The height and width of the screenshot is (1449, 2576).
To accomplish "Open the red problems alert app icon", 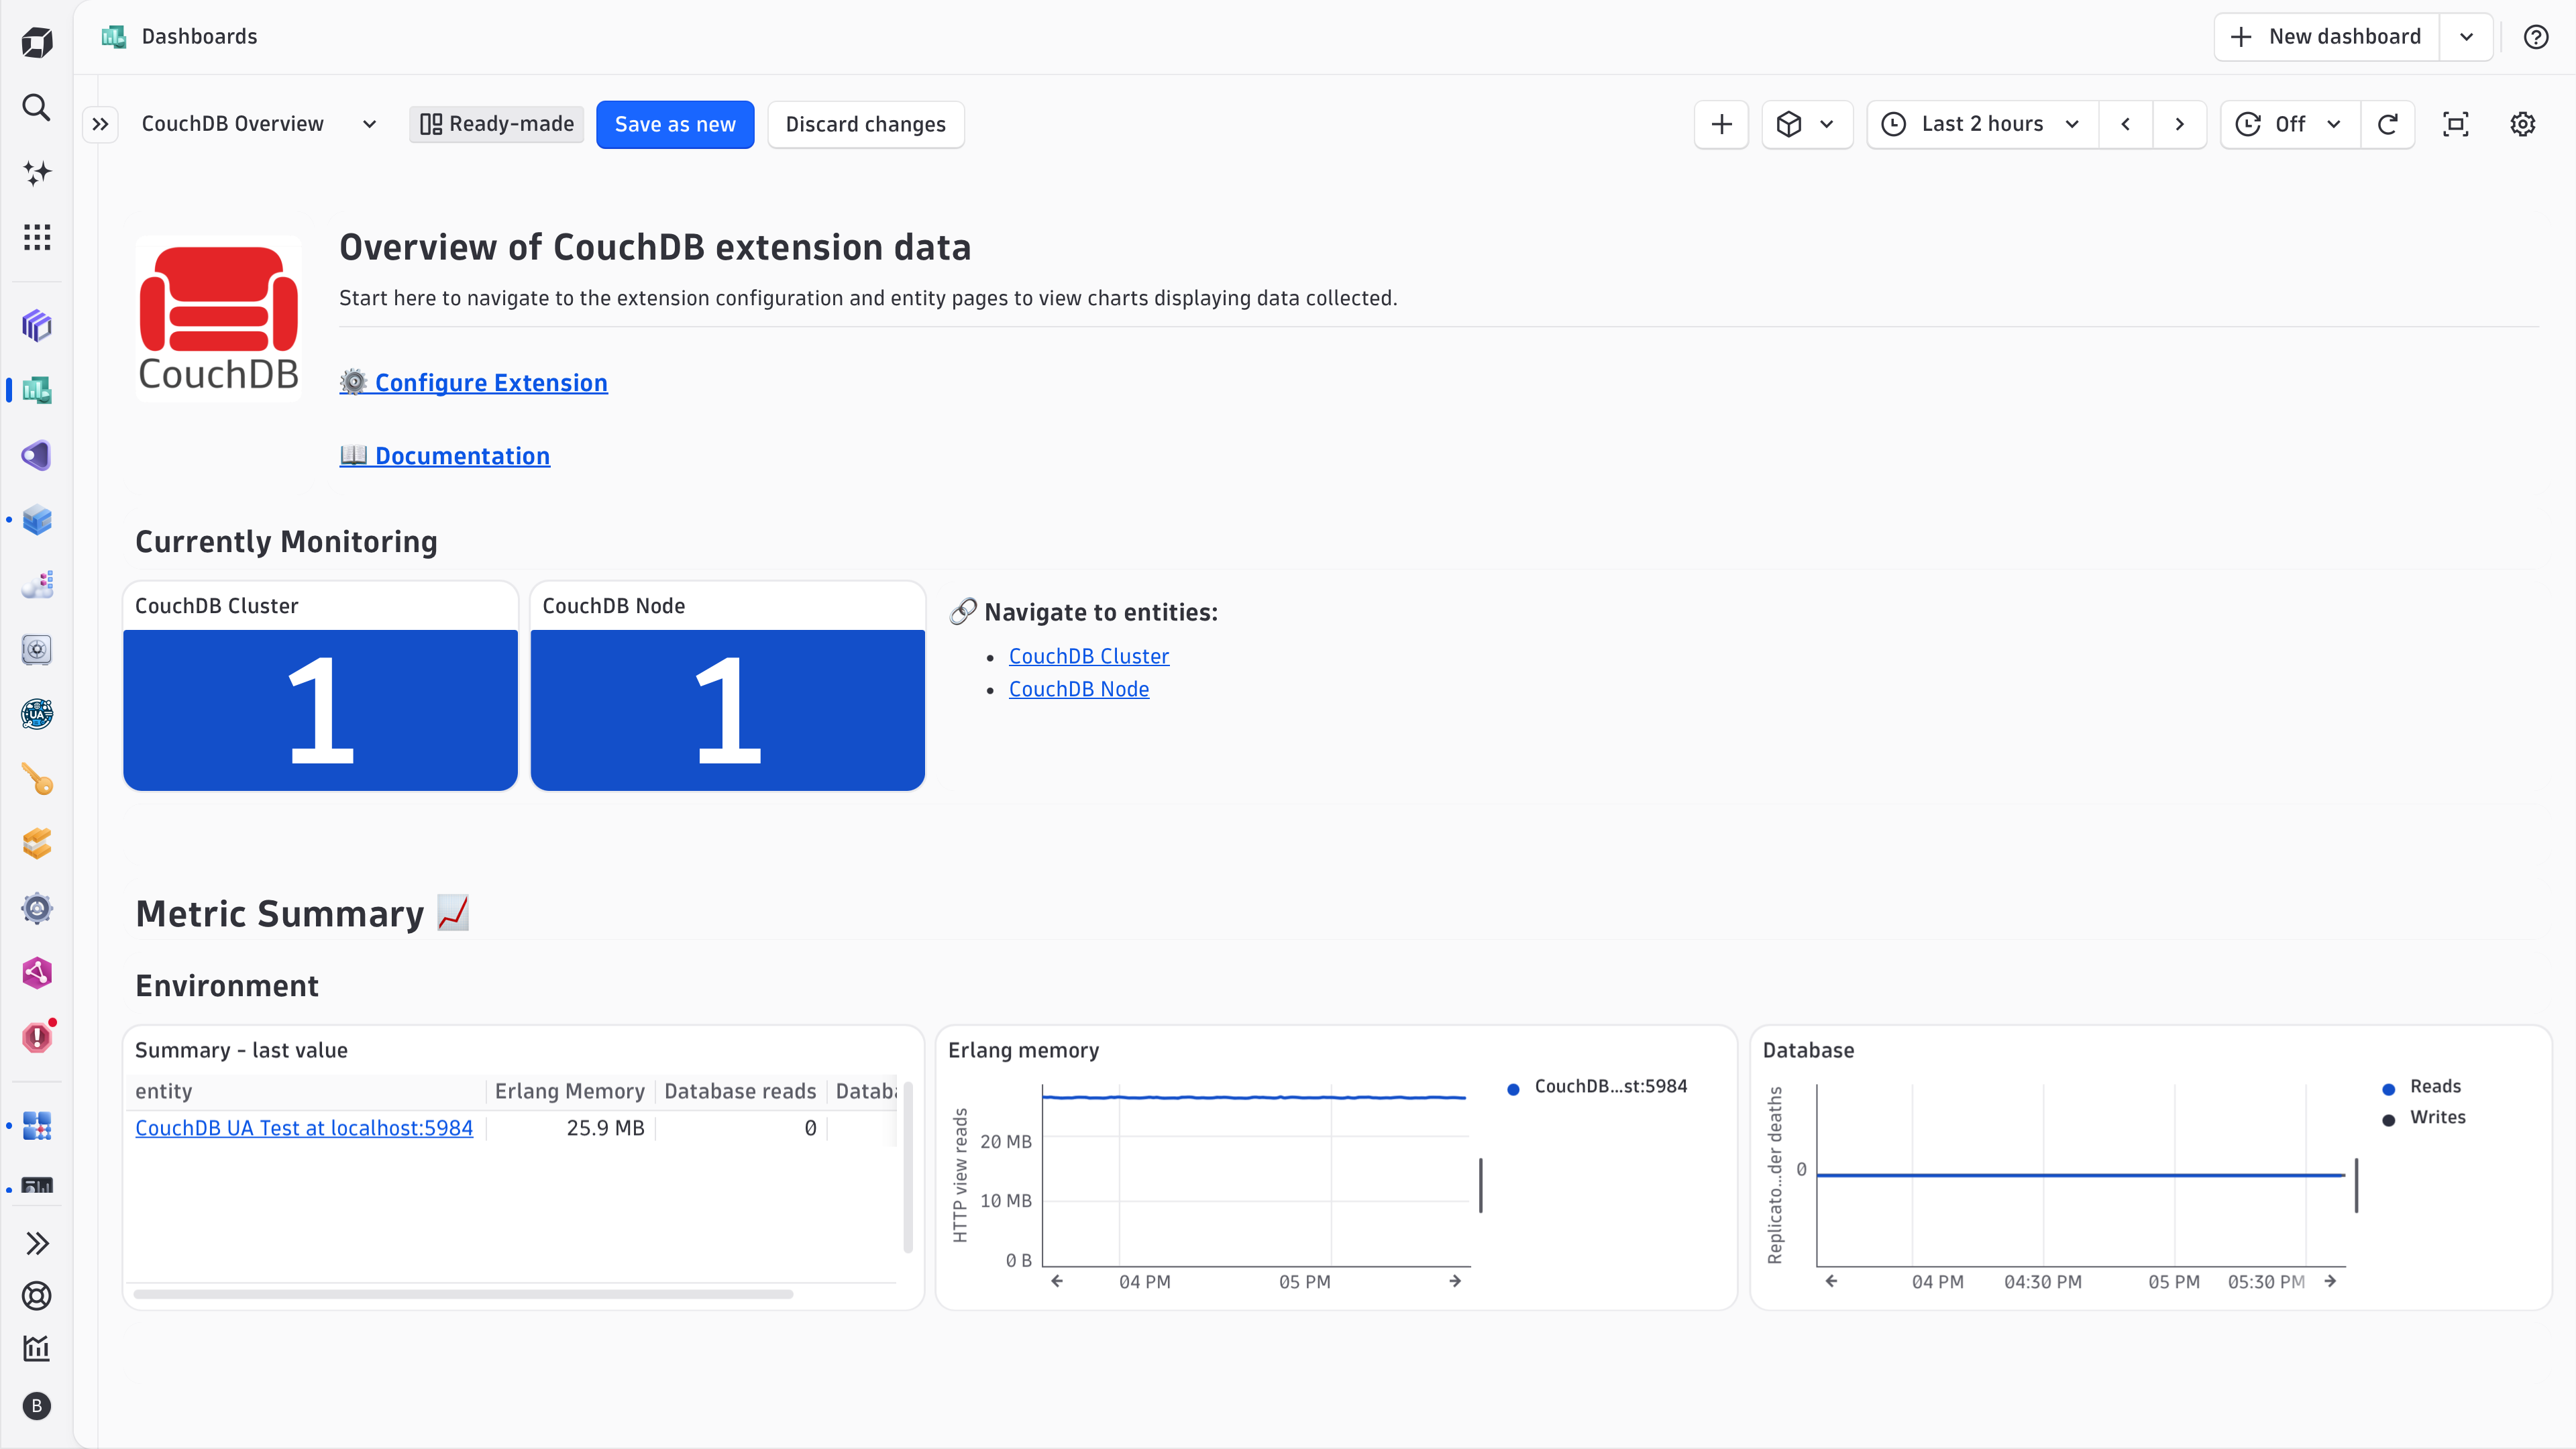I will coord(37,1037).
